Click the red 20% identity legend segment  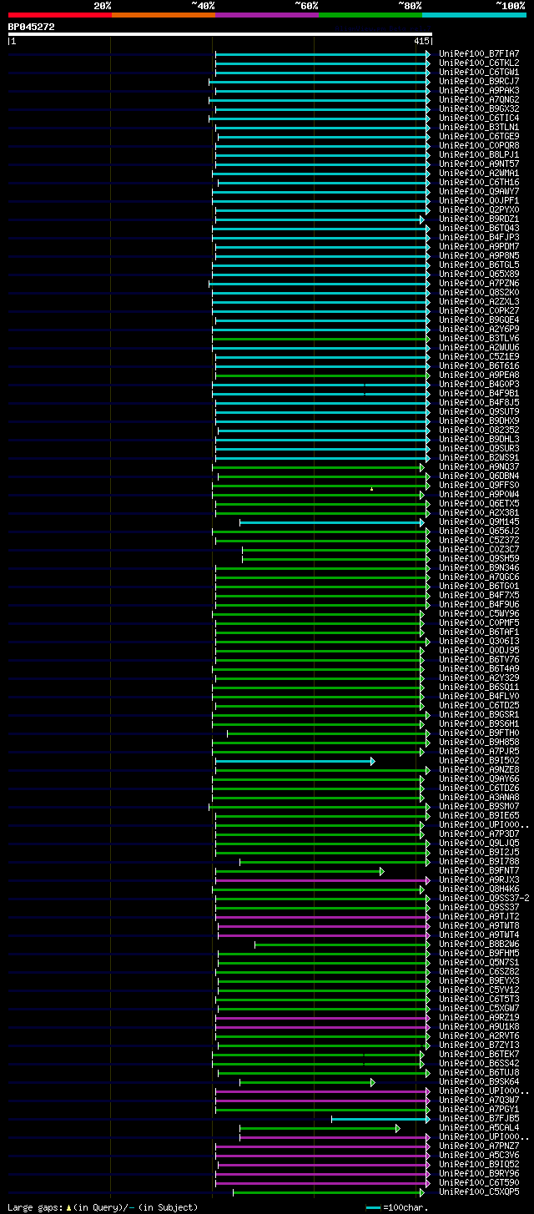pyautogui.click(x=60, y=14)
